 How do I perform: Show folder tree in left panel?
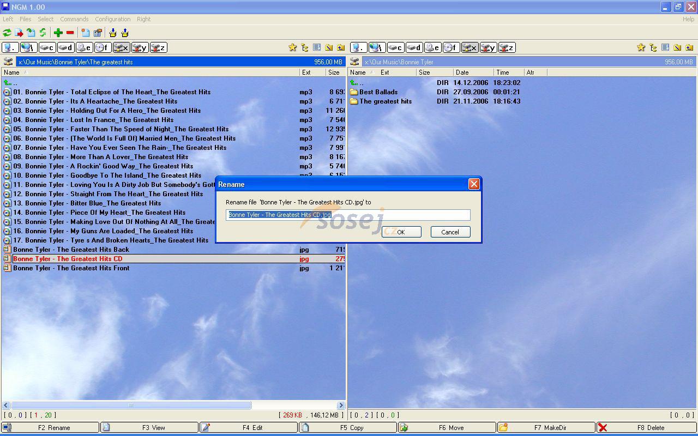coord(305,47)
